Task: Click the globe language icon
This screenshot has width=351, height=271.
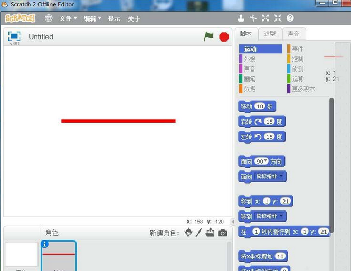Action: pos(49,18)
